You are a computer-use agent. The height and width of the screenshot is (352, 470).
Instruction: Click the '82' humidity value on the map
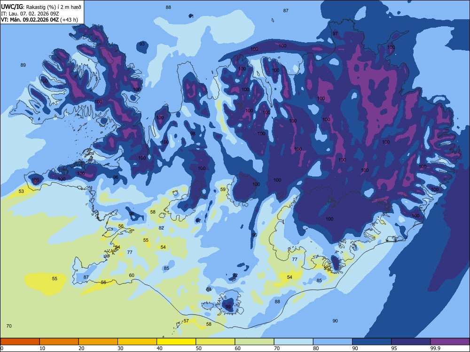coord(161,228)
